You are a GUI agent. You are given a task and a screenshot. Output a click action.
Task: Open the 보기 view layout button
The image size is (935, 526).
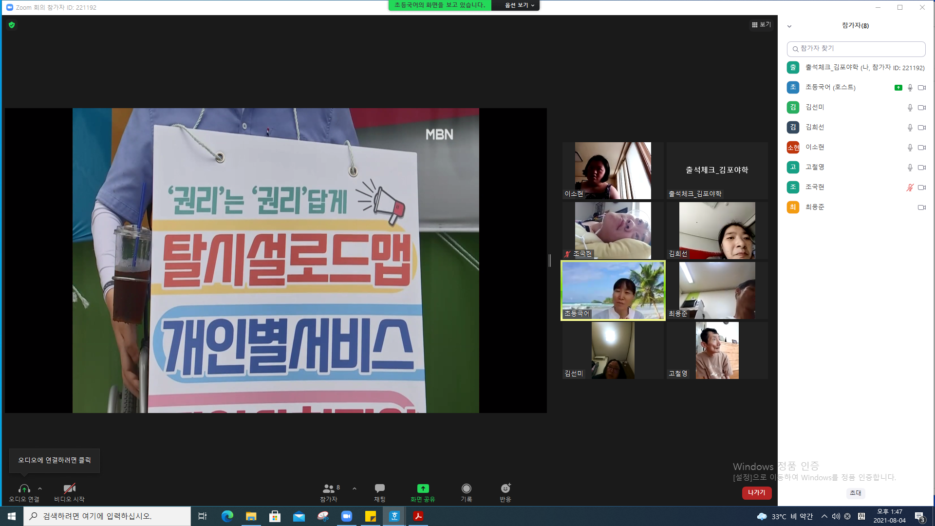tap(761, 24)
